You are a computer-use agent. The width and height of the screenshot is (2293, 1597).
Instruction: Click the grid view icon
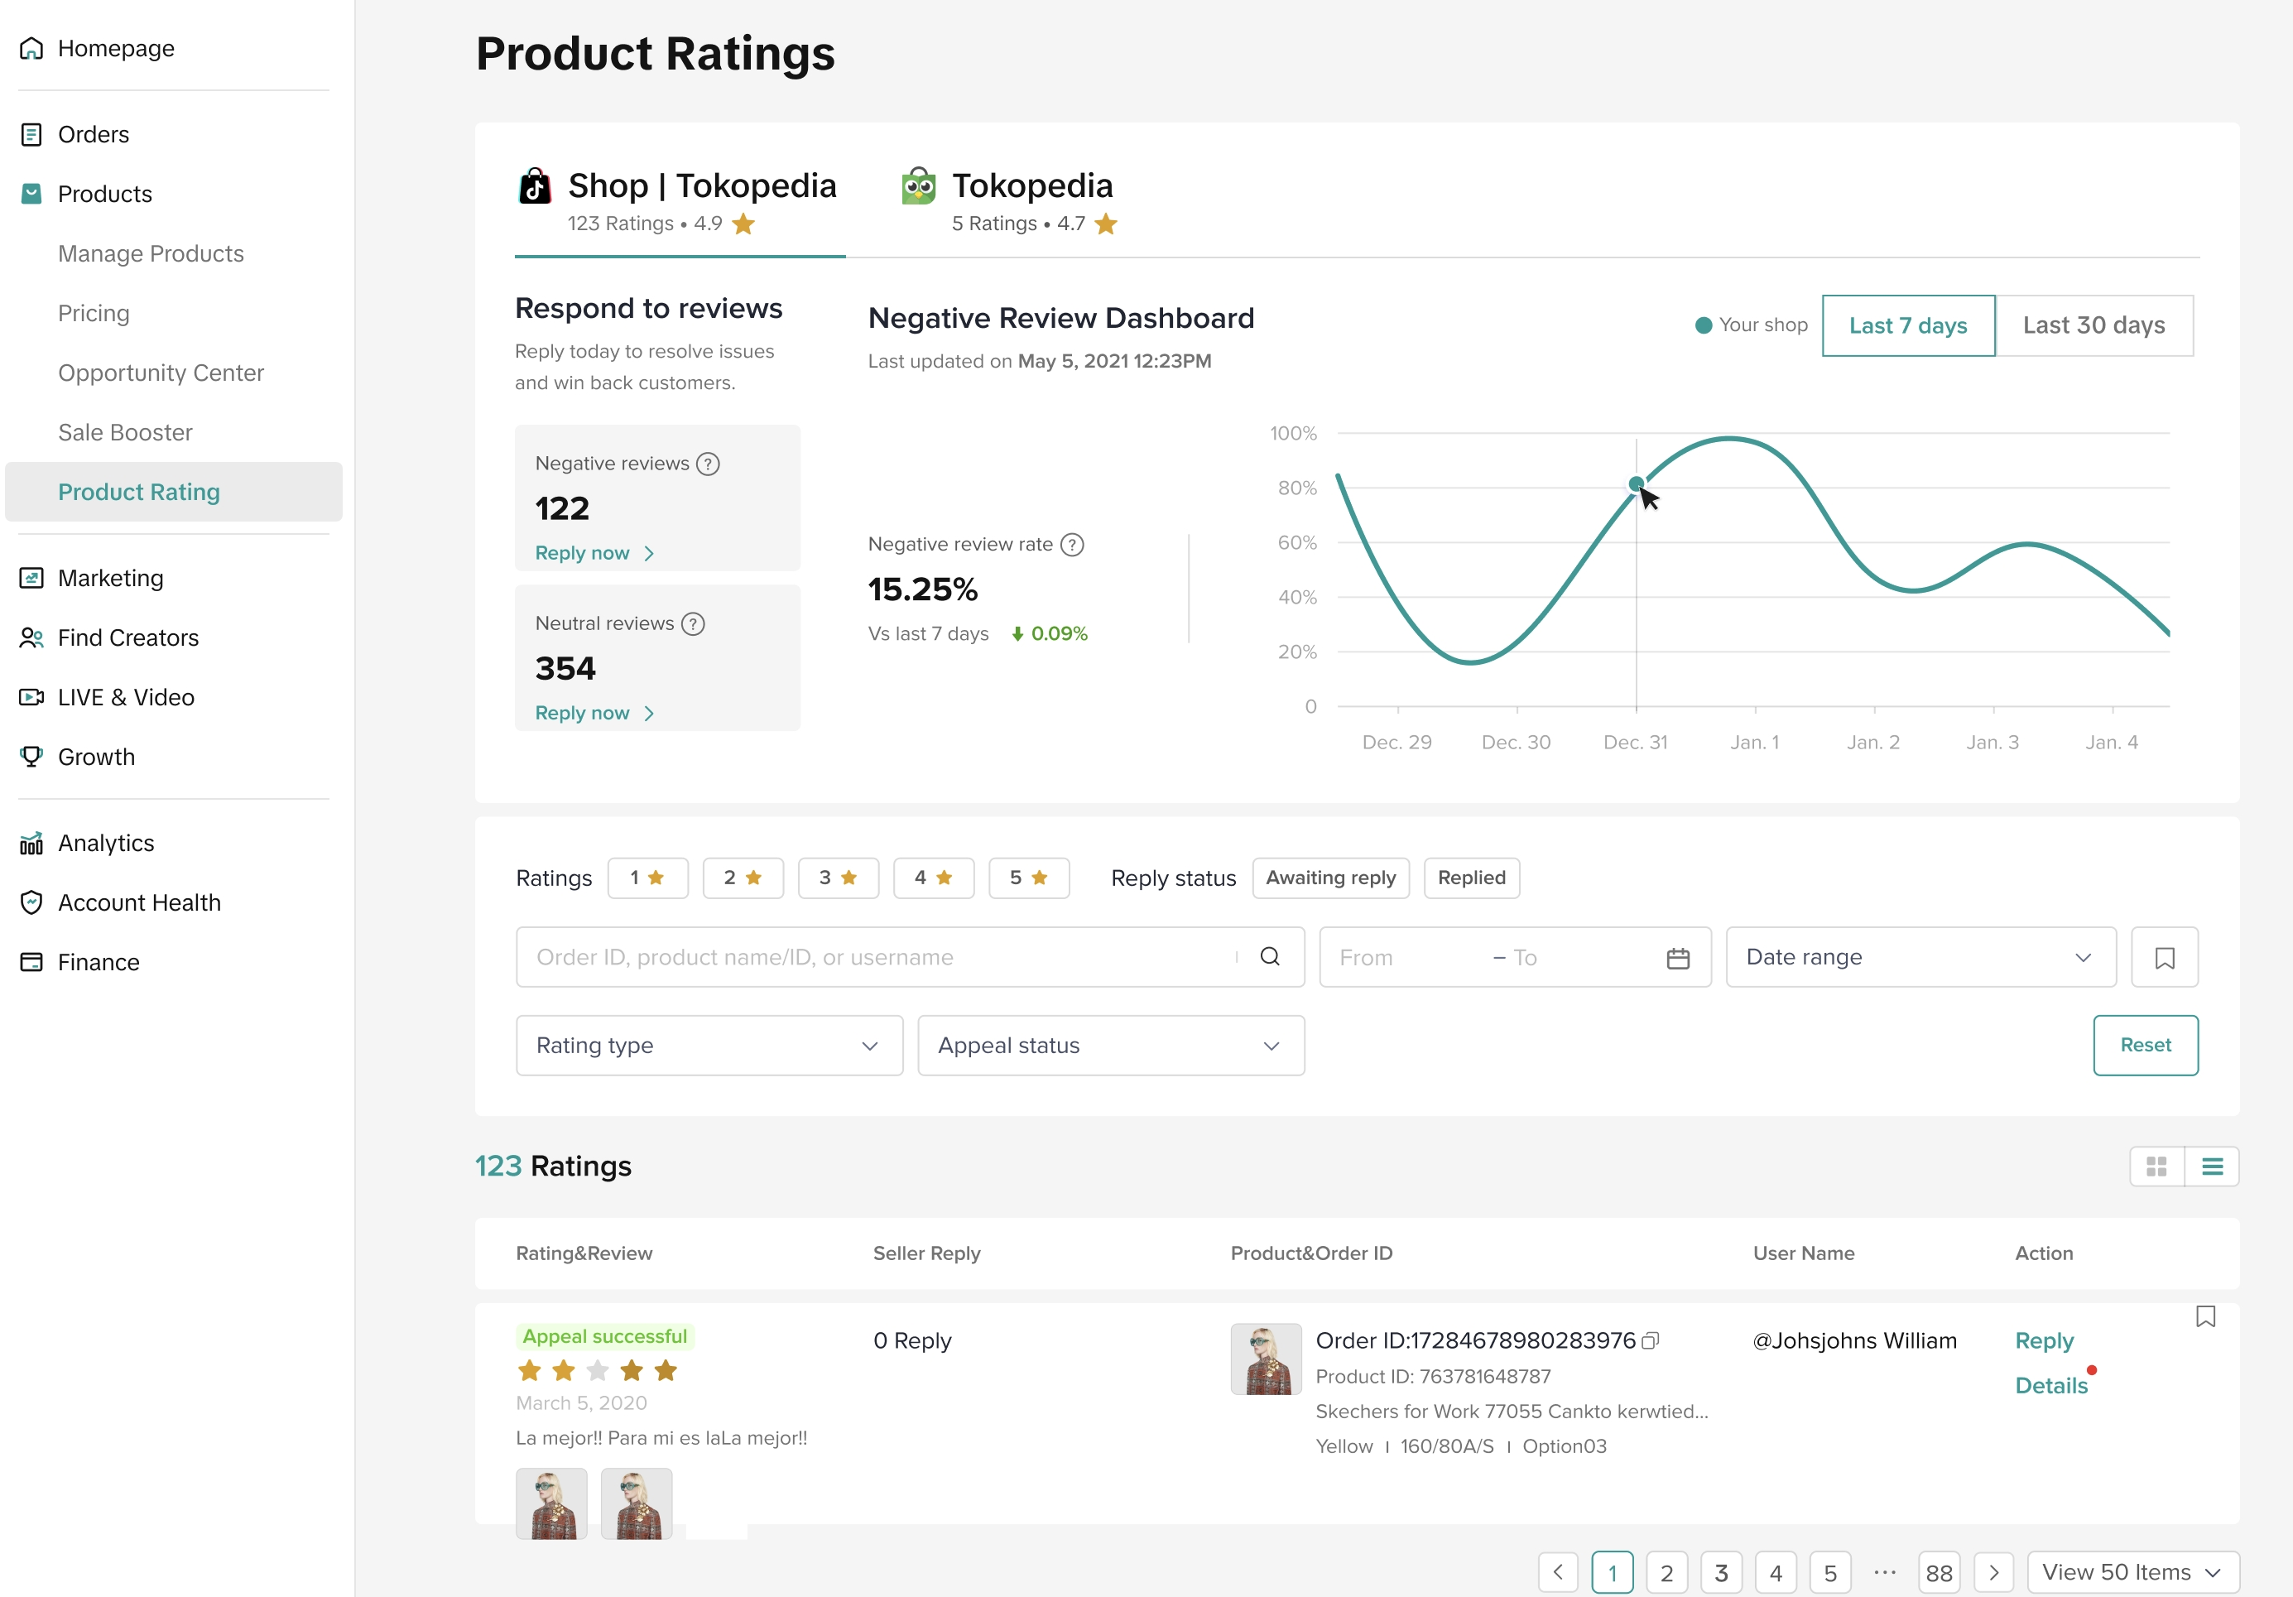(x=2156, y=1166)
